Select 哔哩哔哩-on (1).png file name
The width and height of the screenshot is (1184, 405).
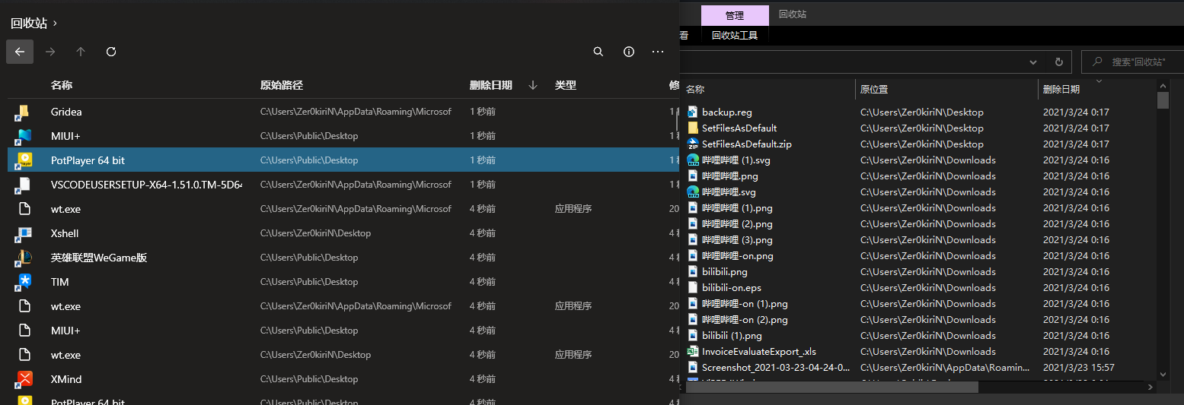(x=745, y=304)
